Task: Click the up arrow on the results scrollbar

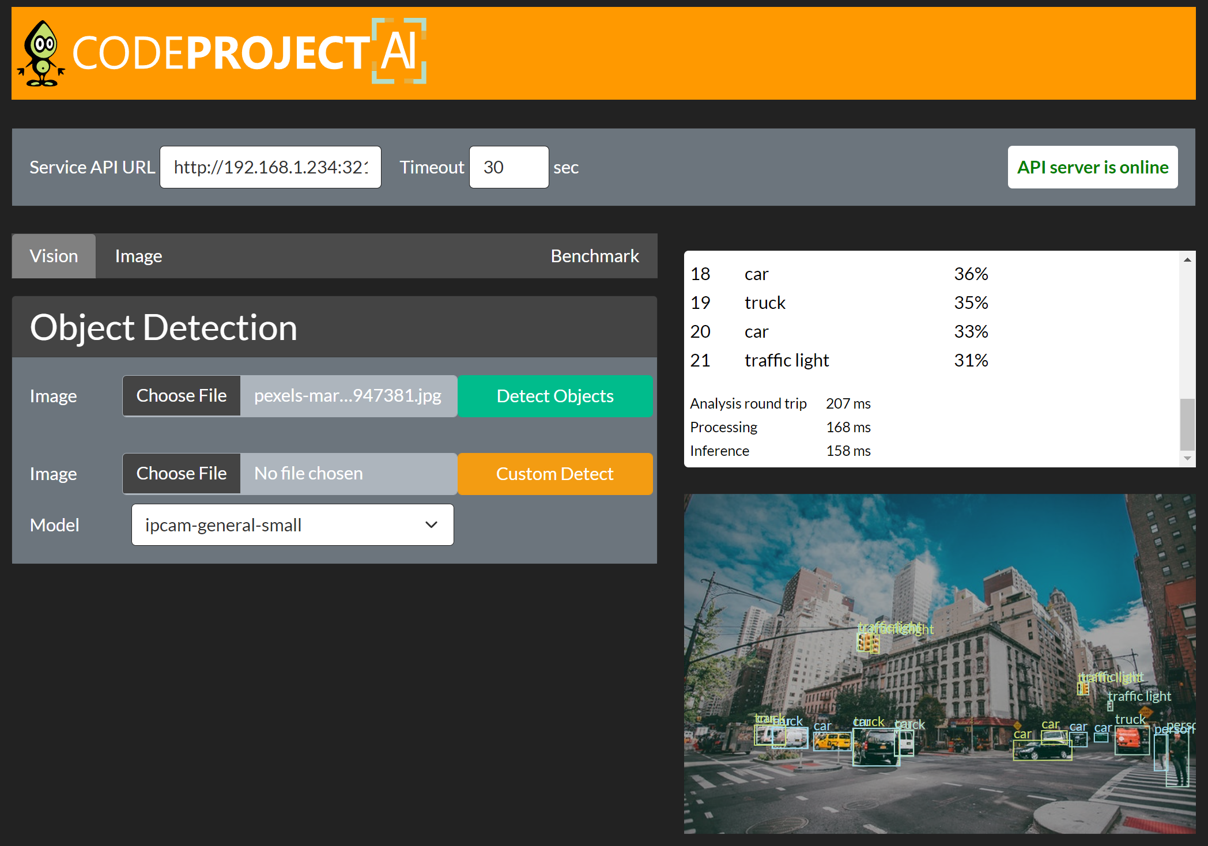Action: point(1188,259)
